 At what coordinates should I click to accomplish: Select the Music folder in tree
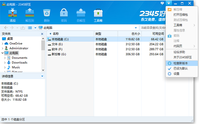click(x=14, y=67)
